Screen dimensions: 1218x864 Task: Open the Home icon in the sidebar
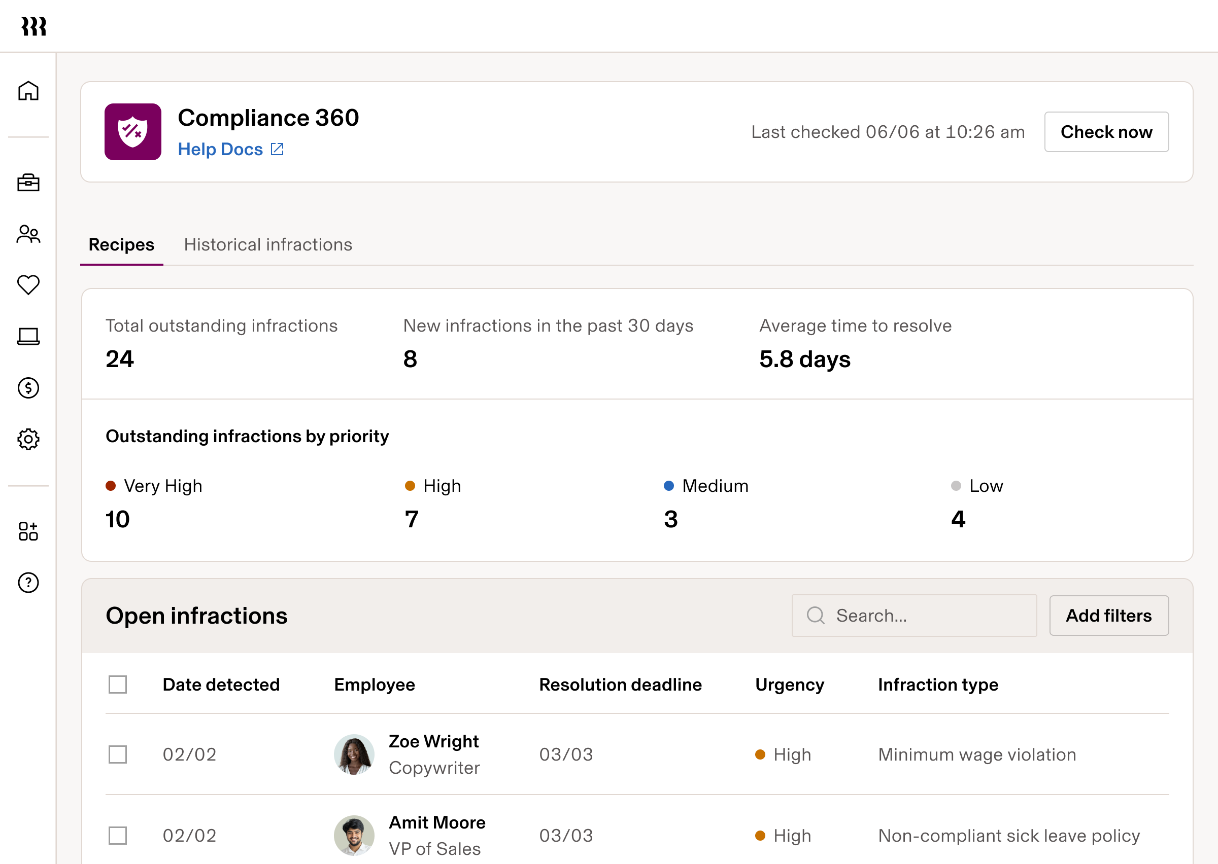click(28, 90)
